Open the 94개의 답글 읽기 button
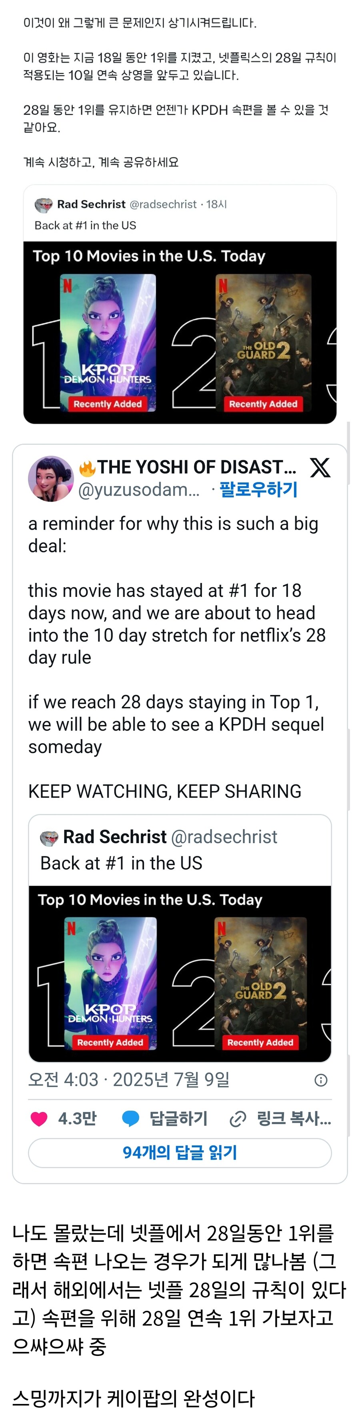Screen dimensions: 360x1424 [180, 1153]
